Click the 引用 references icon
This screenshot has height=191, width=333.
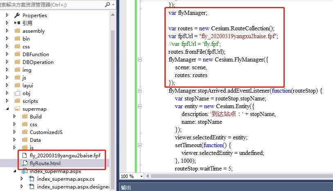(17, 23)
